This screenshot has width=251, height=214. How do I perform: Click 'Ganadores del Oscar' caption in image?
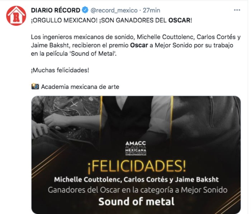click(x=84, y=190)
